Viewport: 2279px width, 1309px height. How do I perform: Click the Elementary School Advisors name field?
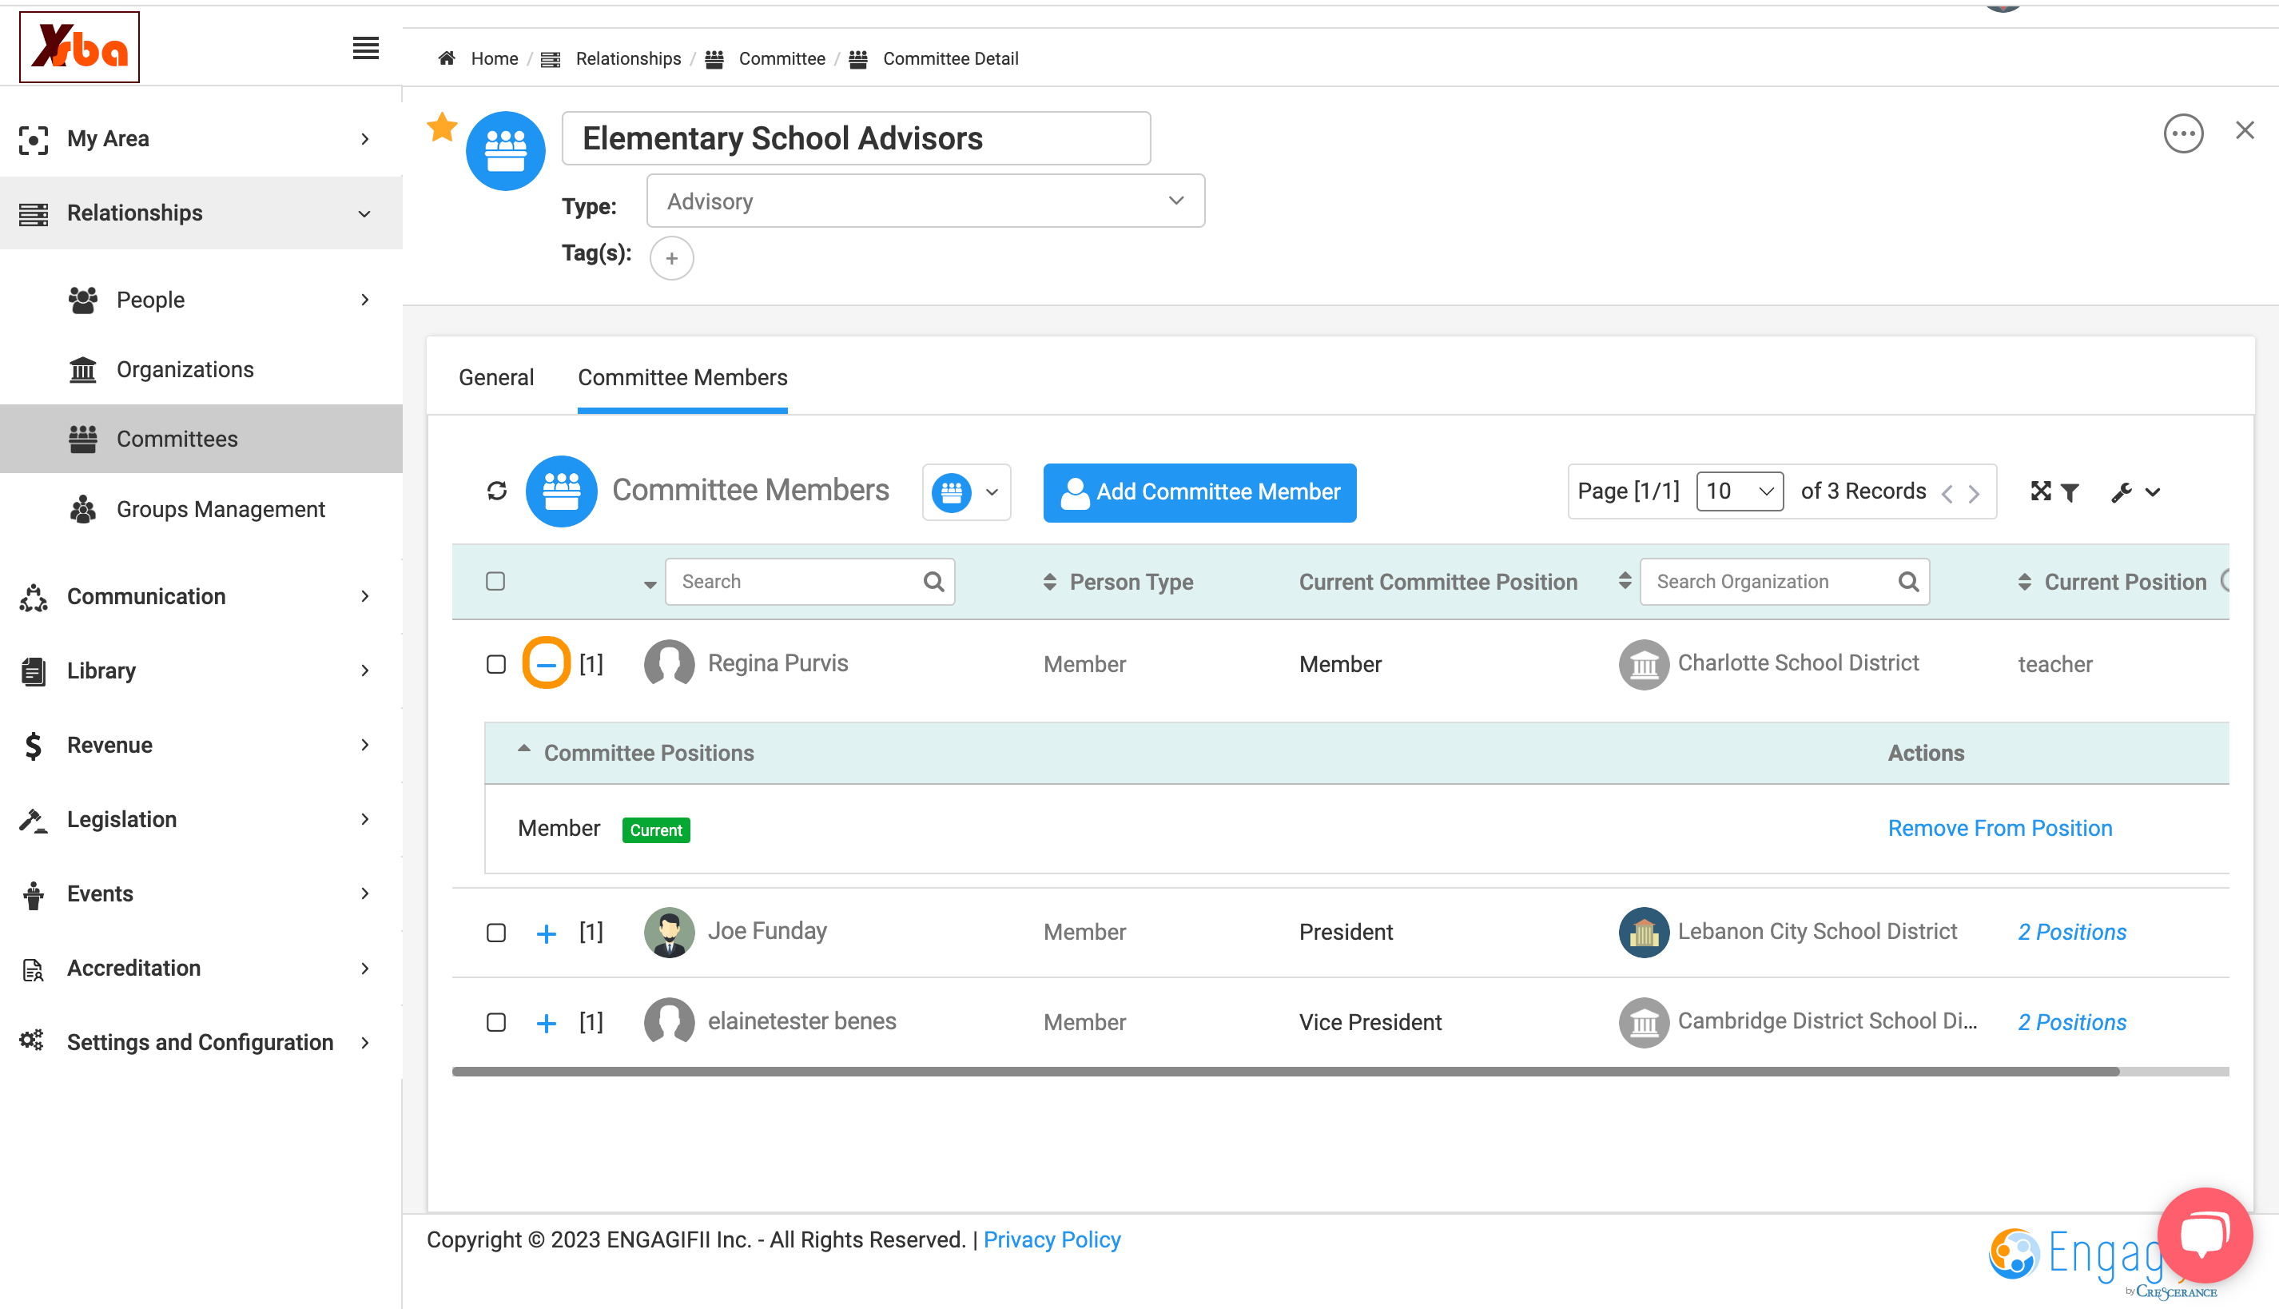pyautogui.click(x=856, y=138)
